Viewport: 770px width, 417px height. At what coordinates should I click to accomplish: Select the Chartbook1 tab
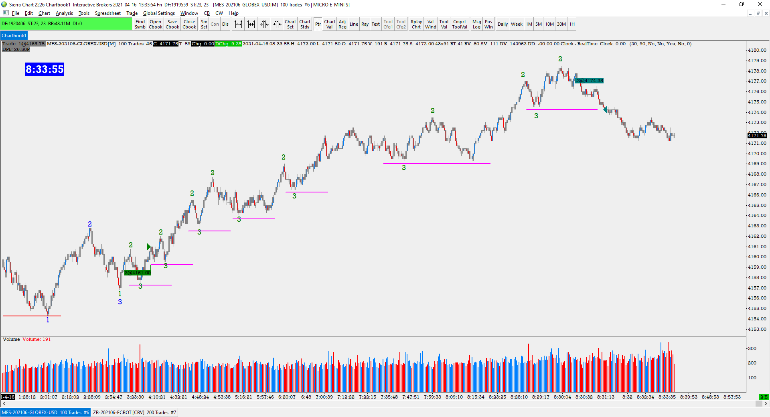tap(14, 36)
